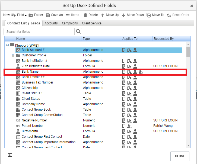Click the magnifier search button

tap(78, 31)
